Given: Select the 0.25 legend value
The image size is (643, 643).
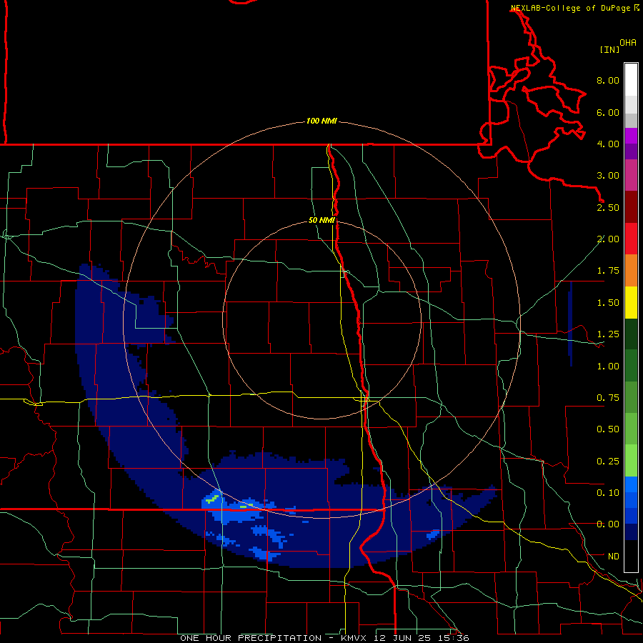Looking at the screenshot, I should tap(607, 462).
